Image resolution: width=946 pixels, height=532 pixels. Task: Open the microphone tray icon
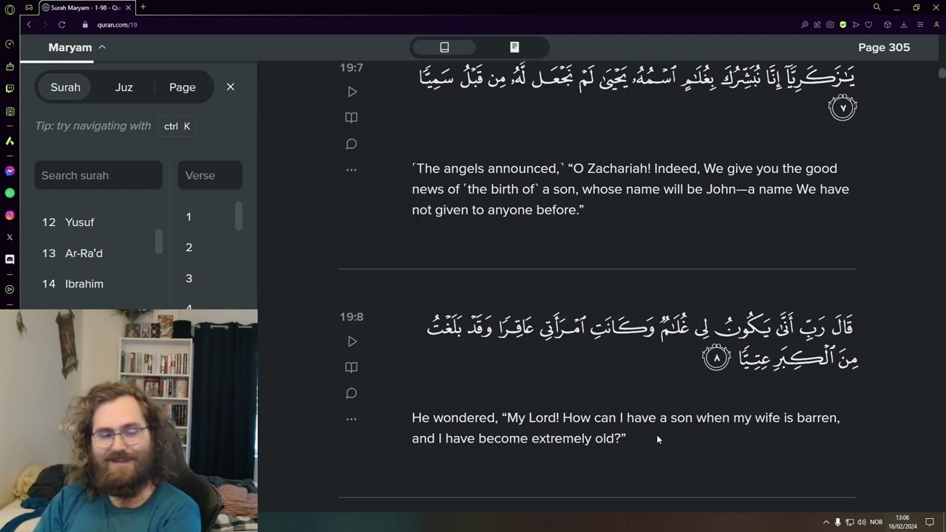pos(837,522)
